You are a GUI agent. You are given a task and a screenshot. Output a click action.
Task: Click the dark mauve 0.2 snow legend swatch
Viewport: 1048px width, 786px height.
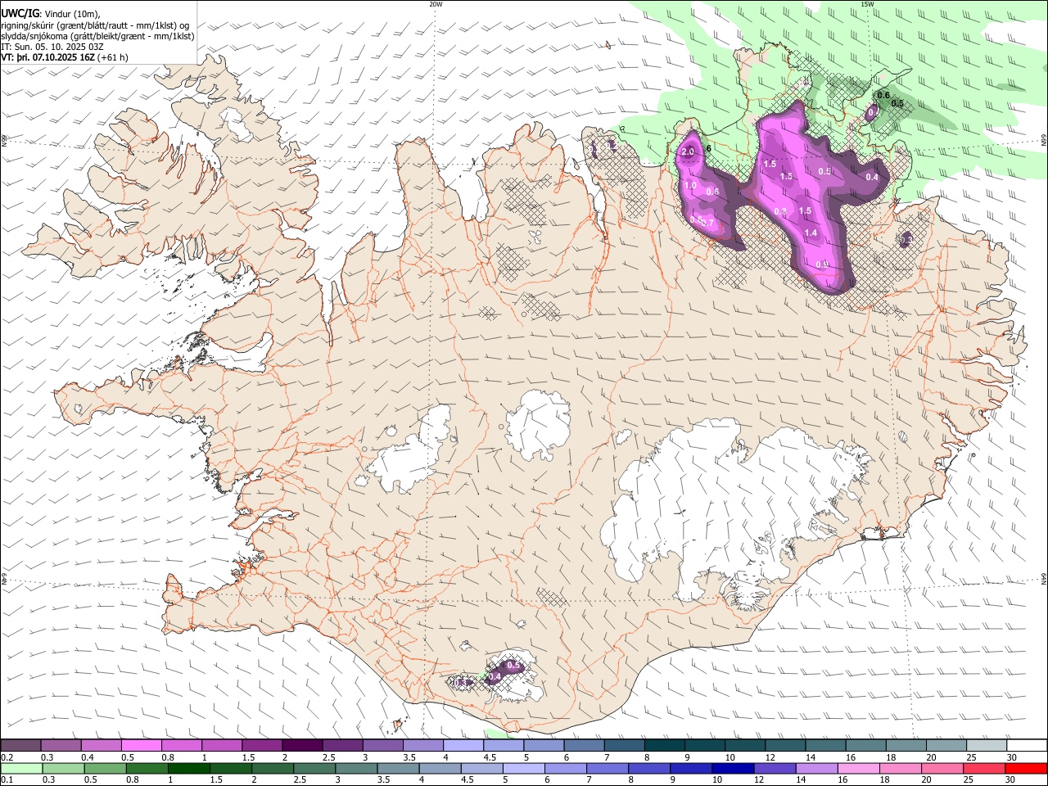pyautogui.click(x=21, y=746)
